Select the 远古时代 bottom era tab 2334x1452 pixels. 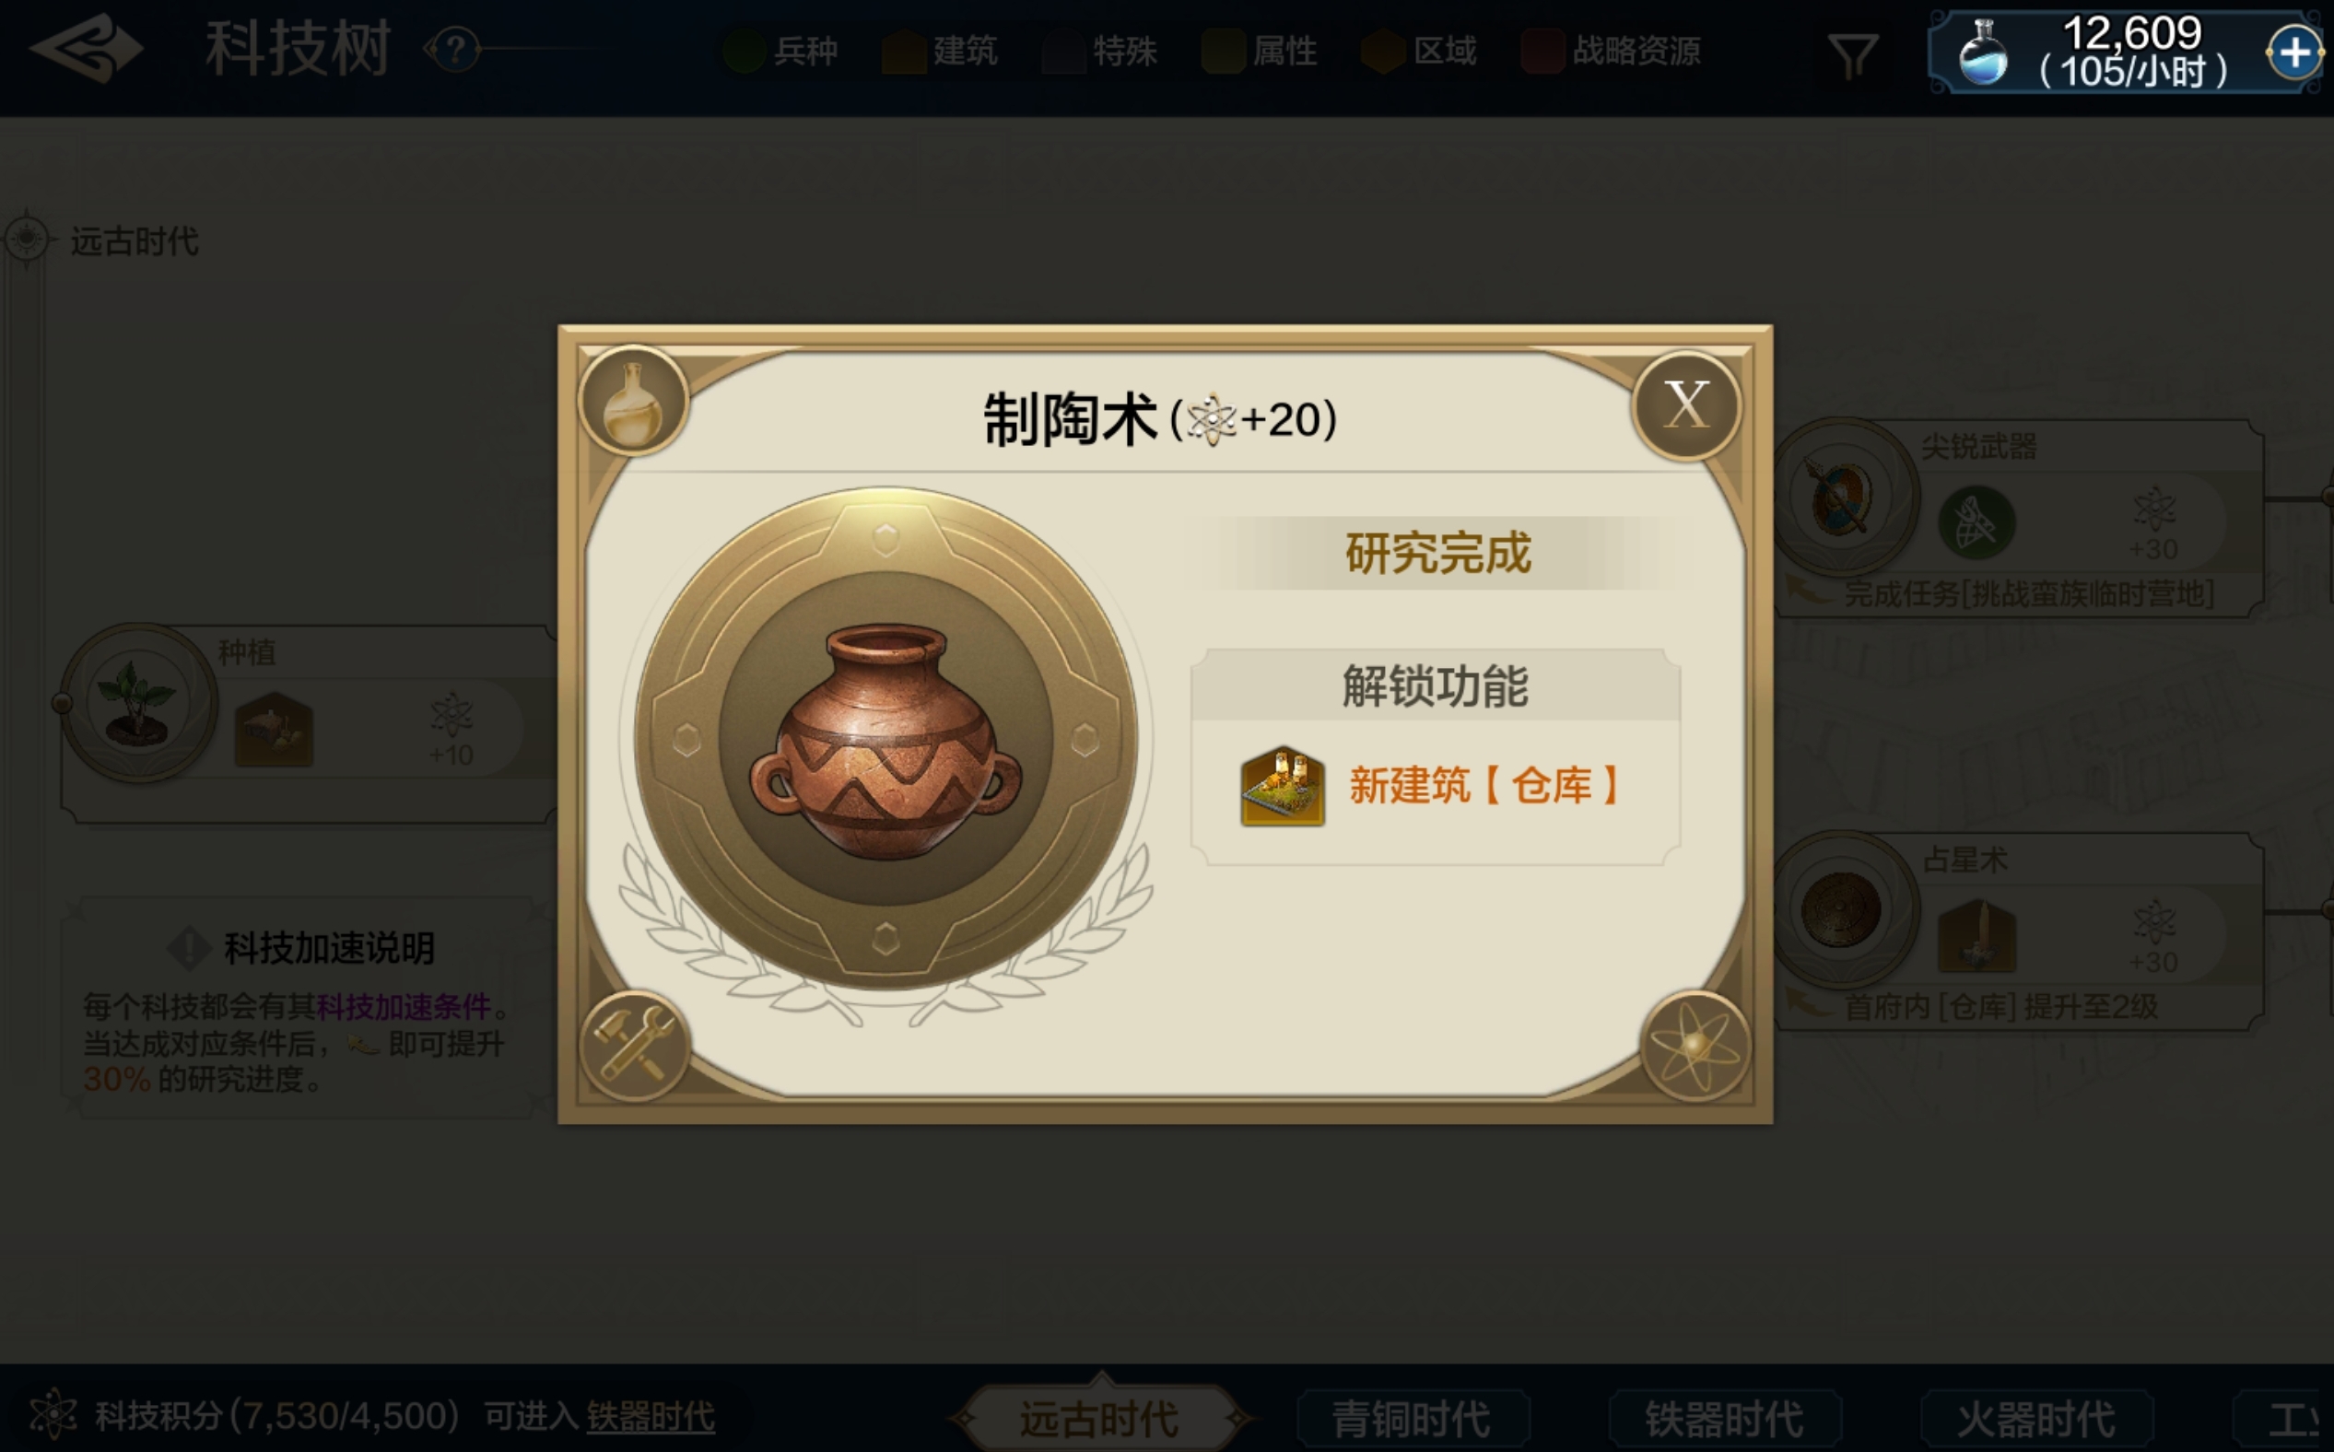[1100, 1419]
